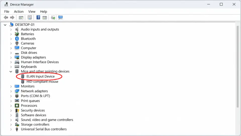Collapse the DESKTOP-01 root node
Image resolution: width=241 pixels, height=136 pixels.
pyautogui.click(x=5, y=25)
